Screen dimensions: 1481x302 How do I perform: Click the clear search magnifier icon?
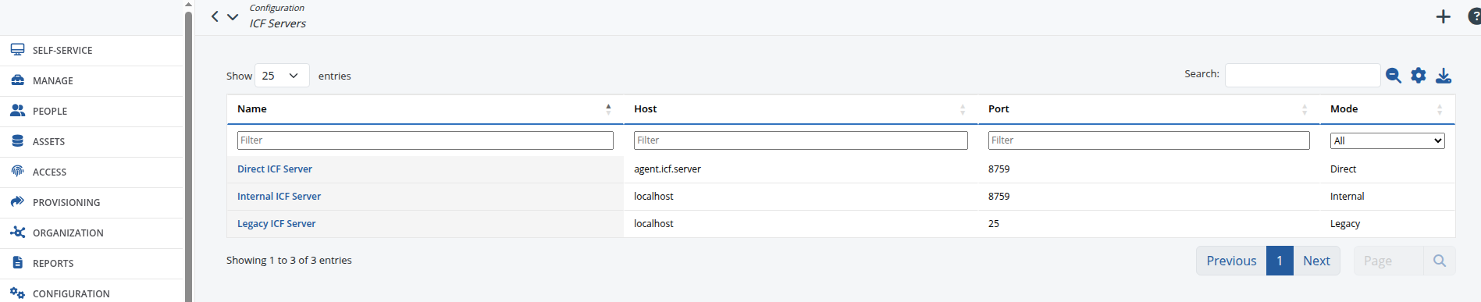coord(1393,75)
